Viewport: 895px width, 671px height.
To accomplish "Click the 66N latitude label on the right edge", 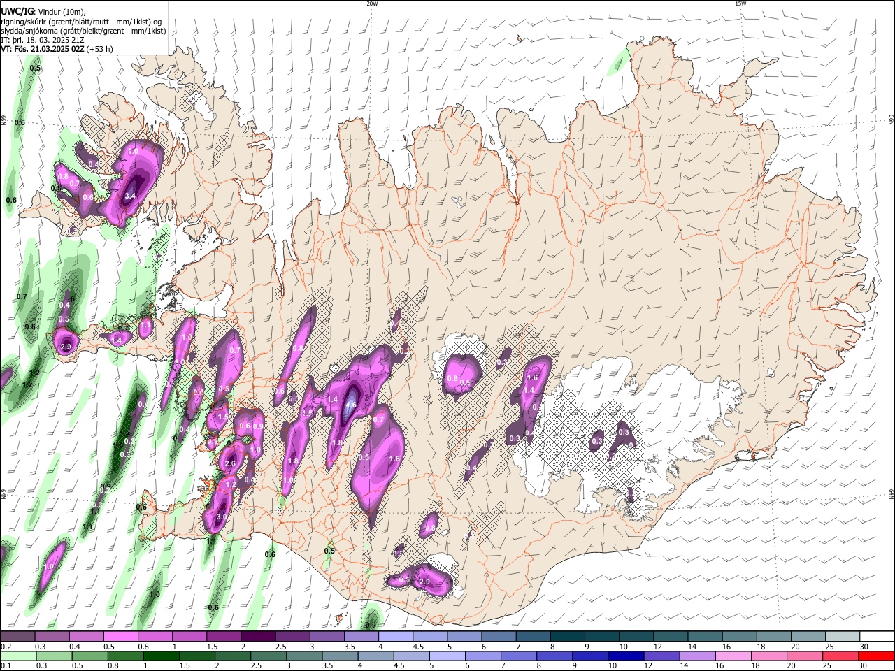I will [892, 120].
